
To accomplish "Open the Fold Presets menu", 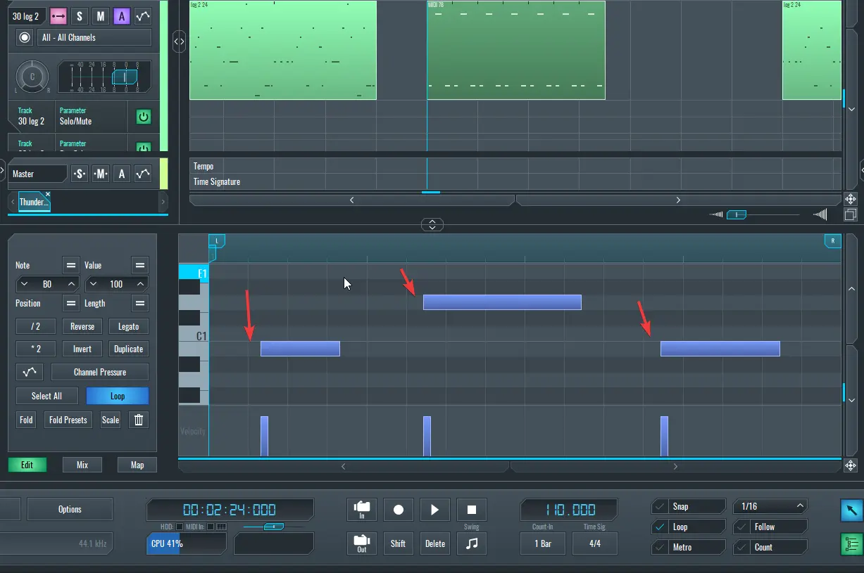I will click(68, 420).
